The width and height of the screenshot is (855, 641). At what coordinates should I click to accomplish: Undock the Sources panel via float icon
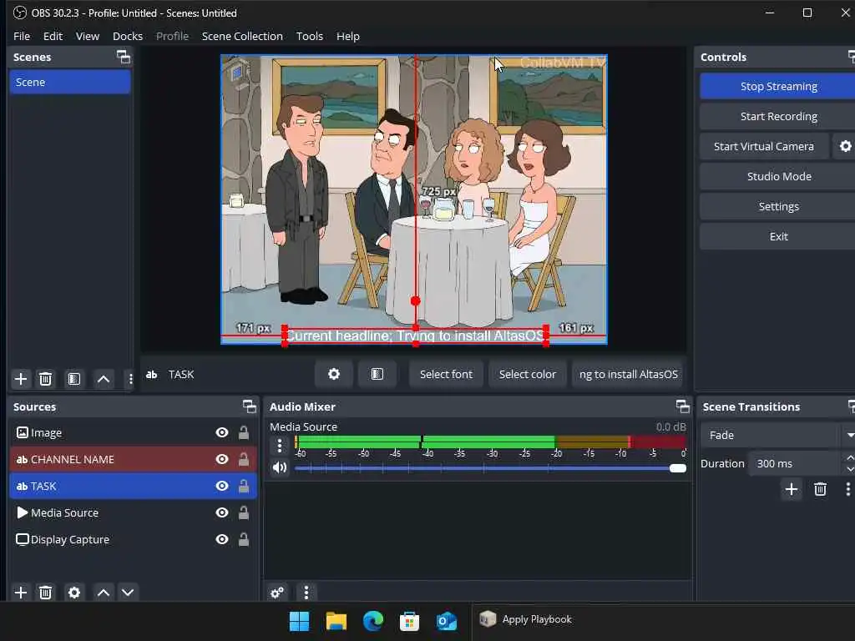249,406
